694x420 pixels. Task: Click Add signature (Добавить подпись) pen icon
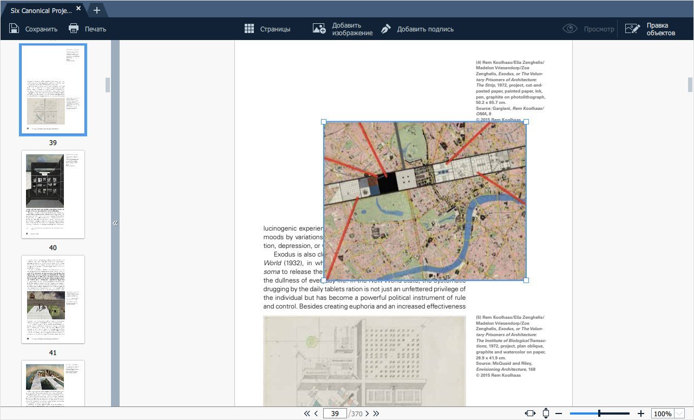pos(386,29)
